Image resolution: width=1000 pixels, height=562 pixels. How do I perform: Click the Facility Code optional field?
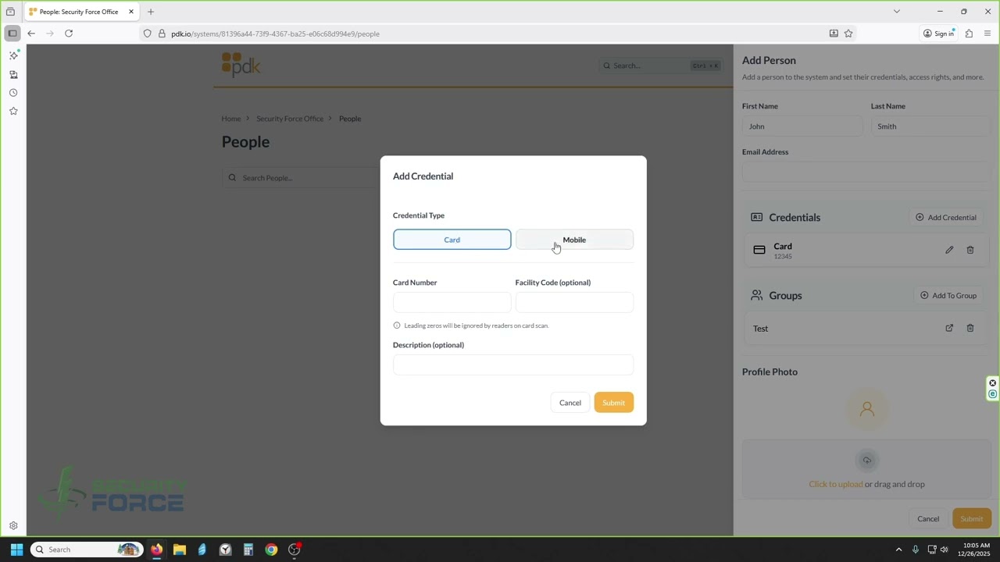tap(574, 302)
